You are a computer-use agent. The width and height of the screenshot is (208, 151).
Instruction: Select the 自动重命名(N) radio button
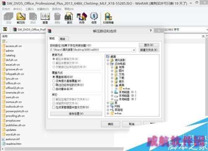click(x=54, y=89)
